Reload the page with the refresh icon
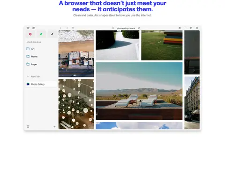 pyautogui.click(x=73, y=28)
